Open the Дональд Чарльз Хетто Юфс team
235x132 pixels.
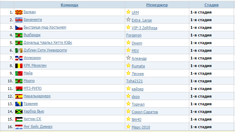[x=48, y=42]
